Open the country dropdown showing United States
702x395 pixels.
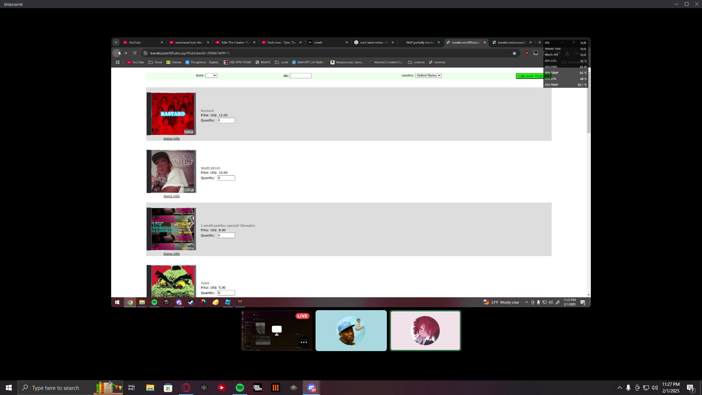[x=428, y=75]
